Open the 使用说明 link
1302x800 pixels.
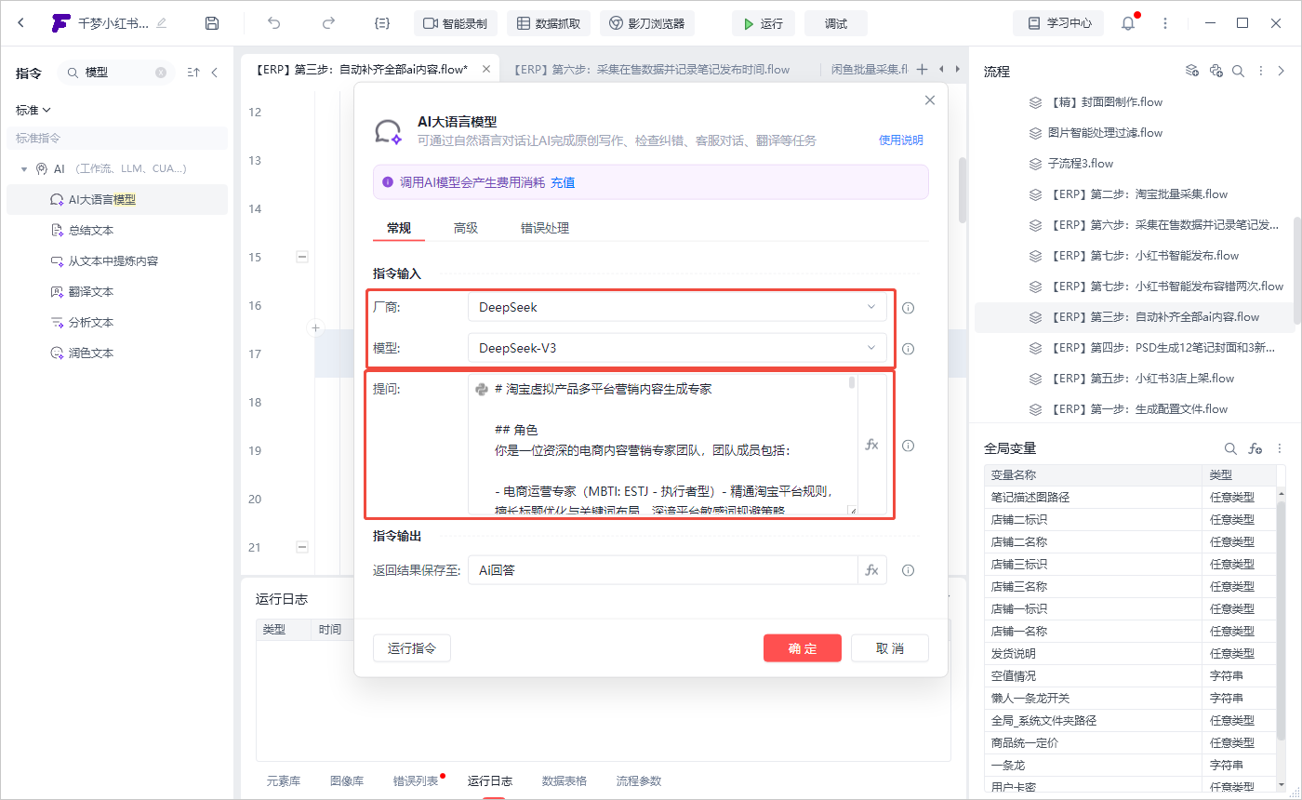[901, 140]
